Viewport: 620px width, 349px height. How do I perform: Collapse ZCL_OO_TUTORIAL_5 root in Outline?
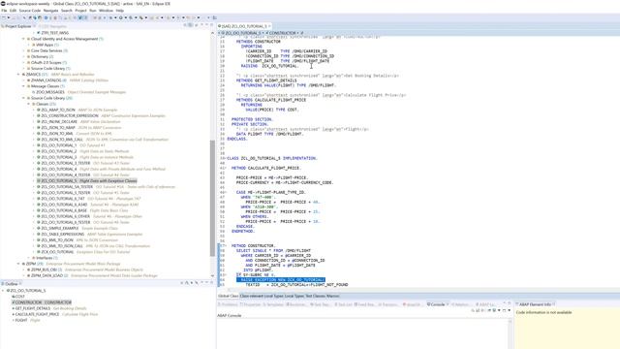click(3, 291)
